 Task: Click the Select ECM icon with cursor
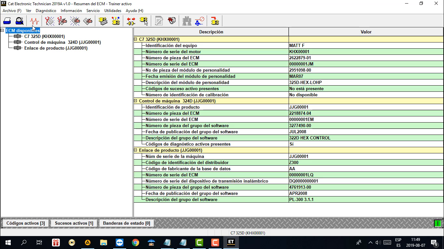click(x=144, y=21)
